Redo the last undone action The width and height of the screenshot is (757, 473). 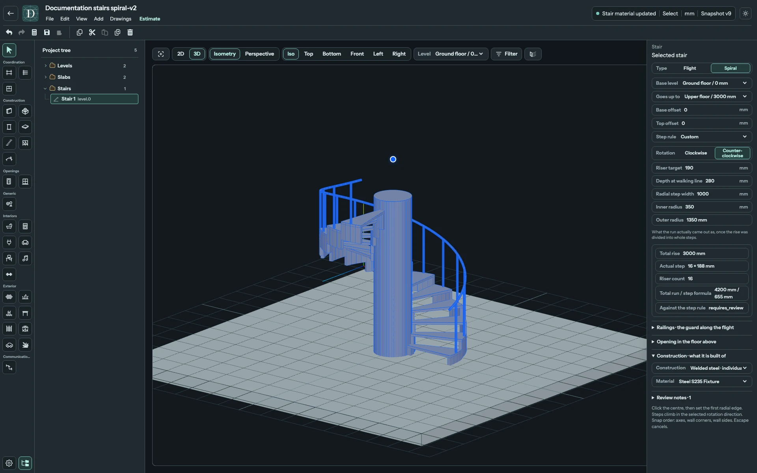(x=22, y=33)
